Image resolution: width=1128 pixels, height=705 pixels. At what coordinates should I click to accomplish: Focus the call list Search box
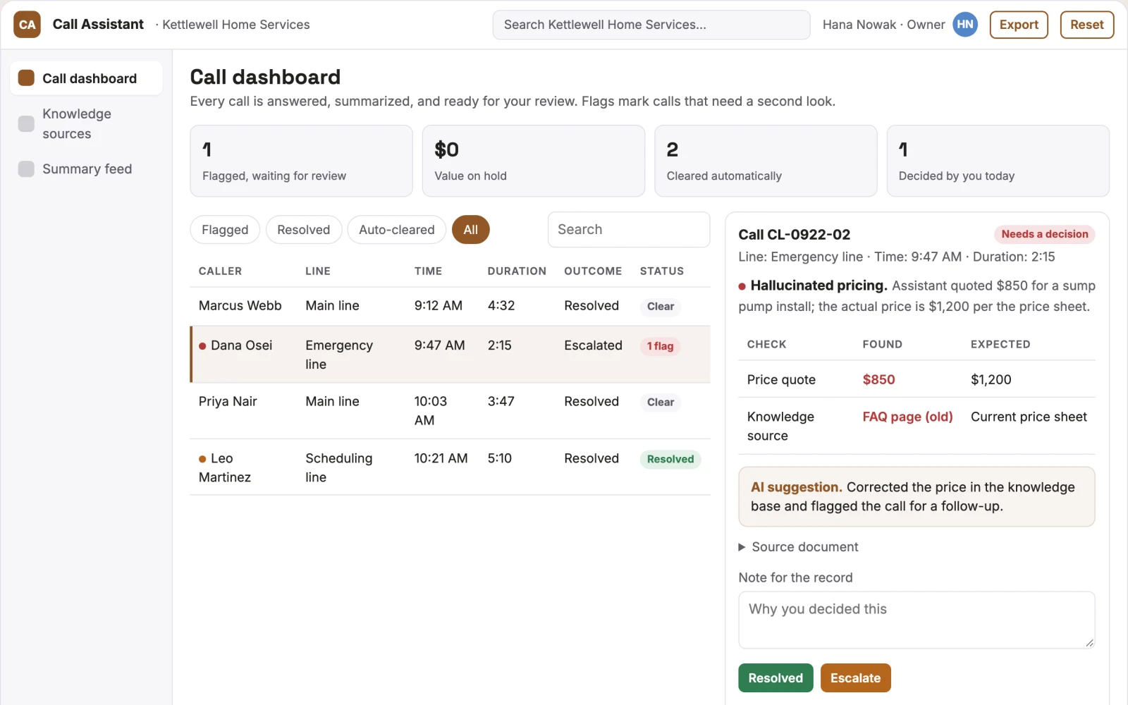[x=628, y=230]
